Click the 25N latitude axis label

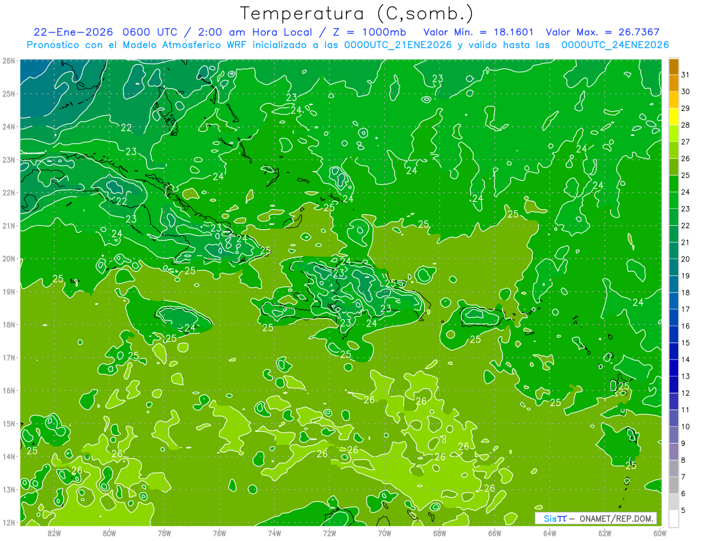point(9,94)
